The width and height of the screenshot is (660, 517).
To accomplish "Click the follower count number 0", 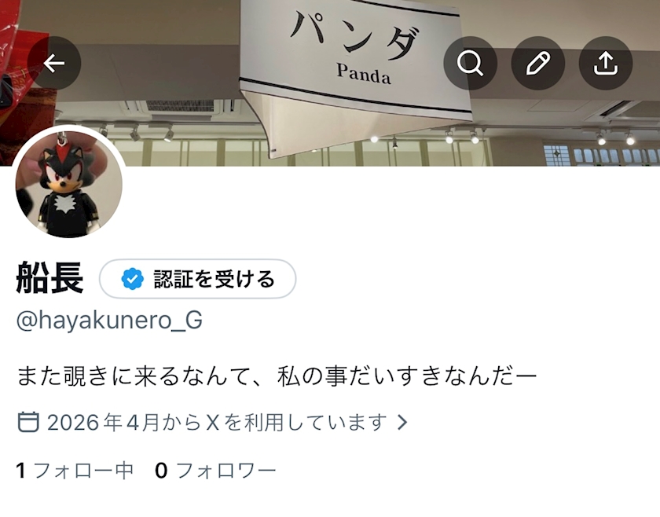I will [x=161, y=471].
